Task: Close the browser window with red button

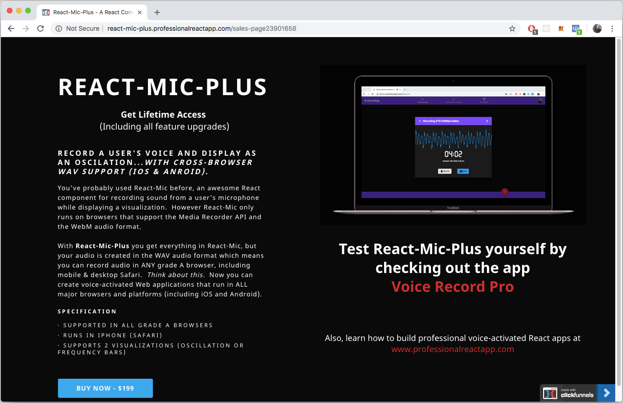Action: [10, 11]
